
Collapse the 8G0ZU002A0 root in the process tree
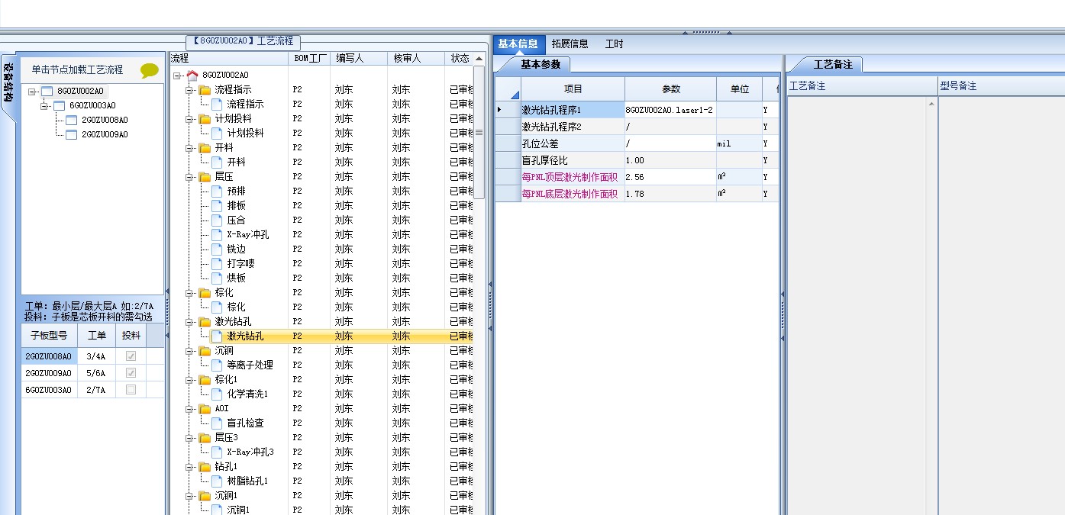(x=177, y=75)
